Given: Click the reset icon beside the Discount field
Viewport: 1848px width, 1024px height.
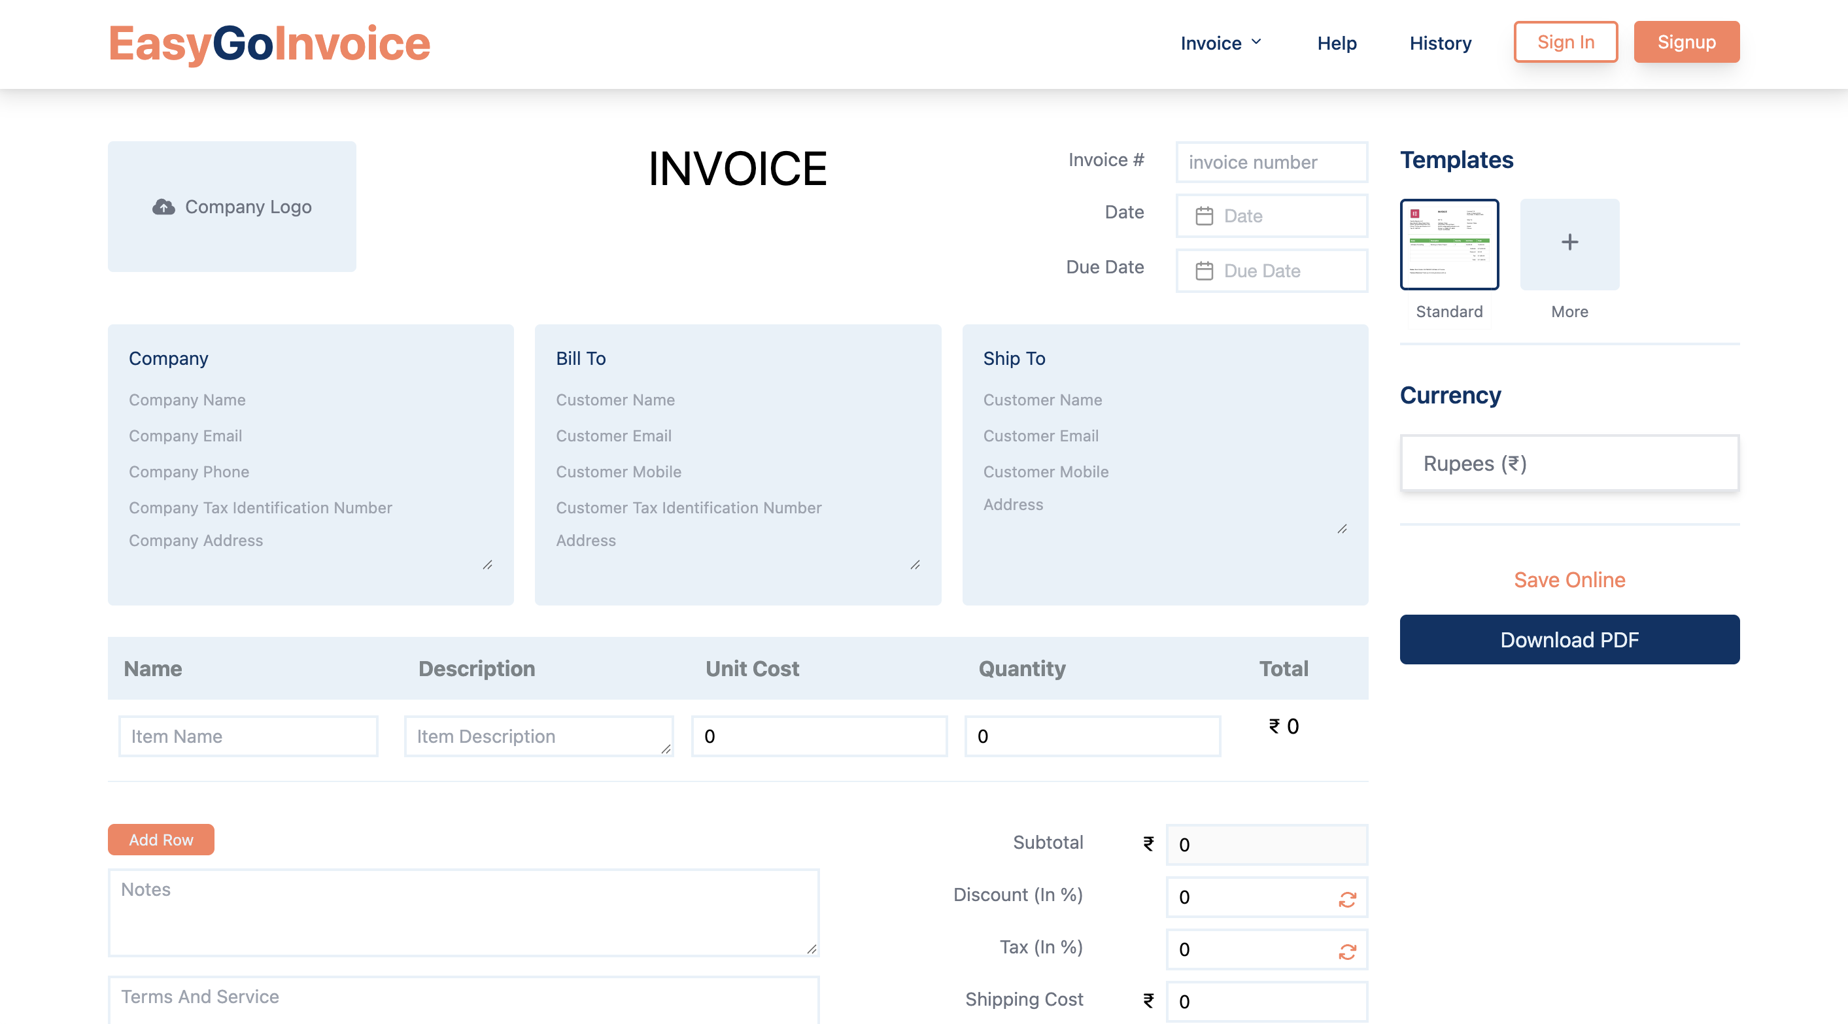Looking at the screenshot, I should click(x=1346, y=898).
